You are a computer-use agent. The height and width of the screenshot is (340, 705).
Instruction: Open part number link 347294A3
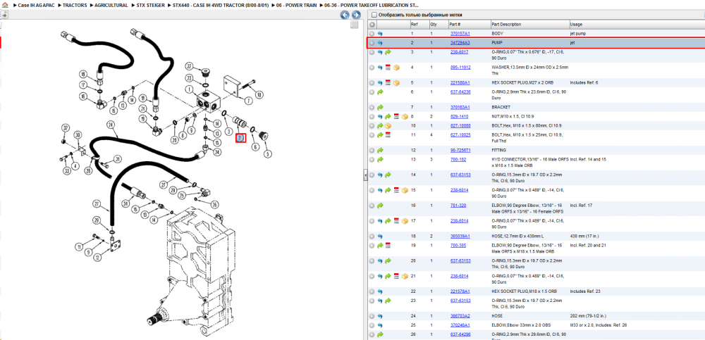(460, 43)
